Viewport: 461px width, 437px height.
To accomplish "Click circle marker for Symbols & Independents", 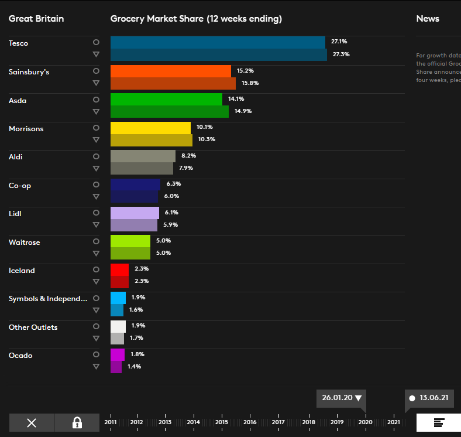I will (96, 298).
